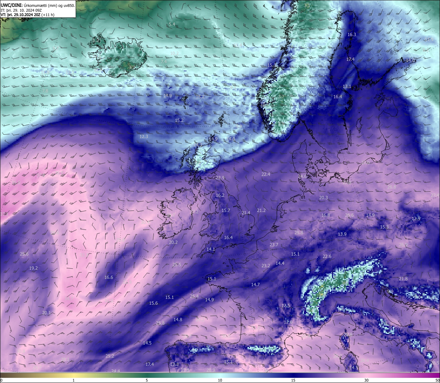Screen dimensions: 440x383
Task: Click the 20.1 value in the southwest Atlantic
Action: [x=46, y=313]
